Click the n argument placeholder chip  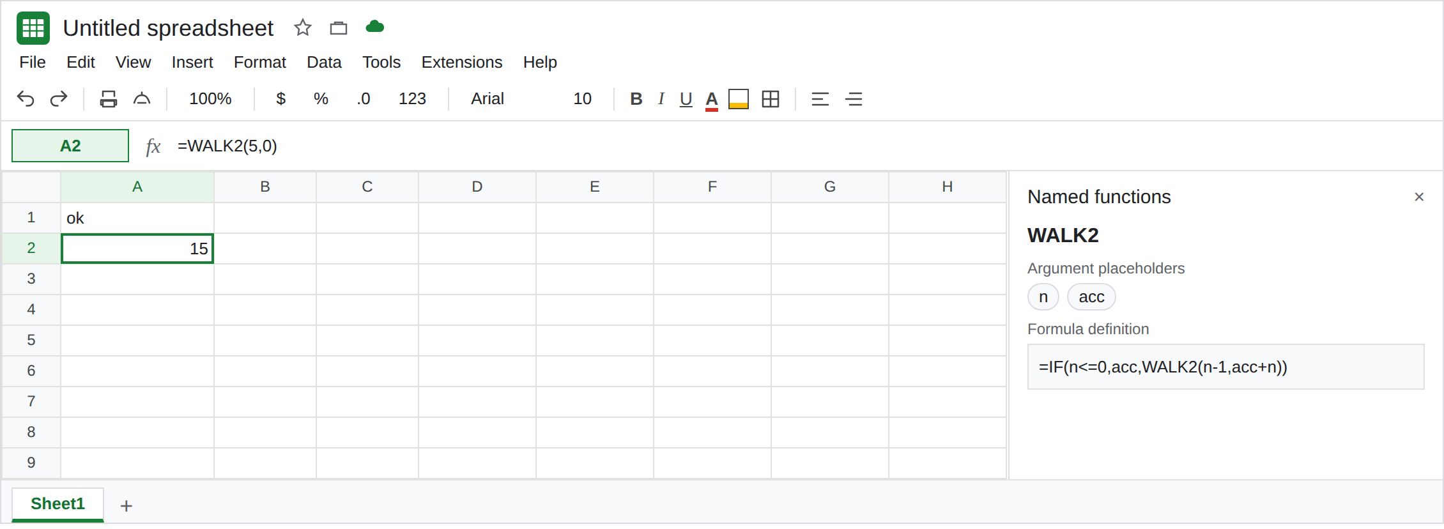pyautogui.click(x=1043, y=297)
